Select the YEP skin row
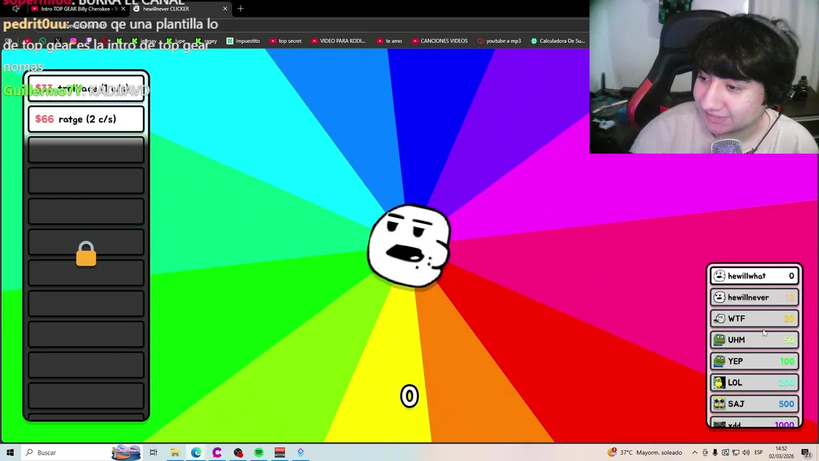The width and height of the screenshot is (819, 461). [x=754, y=361]
